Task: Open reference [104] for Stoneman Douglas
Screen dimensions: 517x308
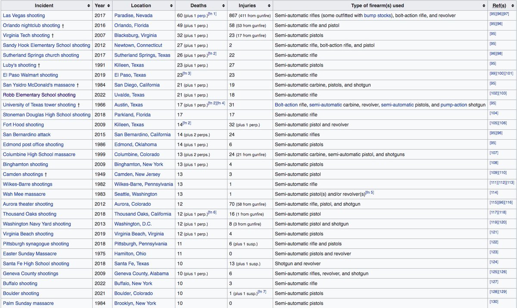Action: (494, 114)
